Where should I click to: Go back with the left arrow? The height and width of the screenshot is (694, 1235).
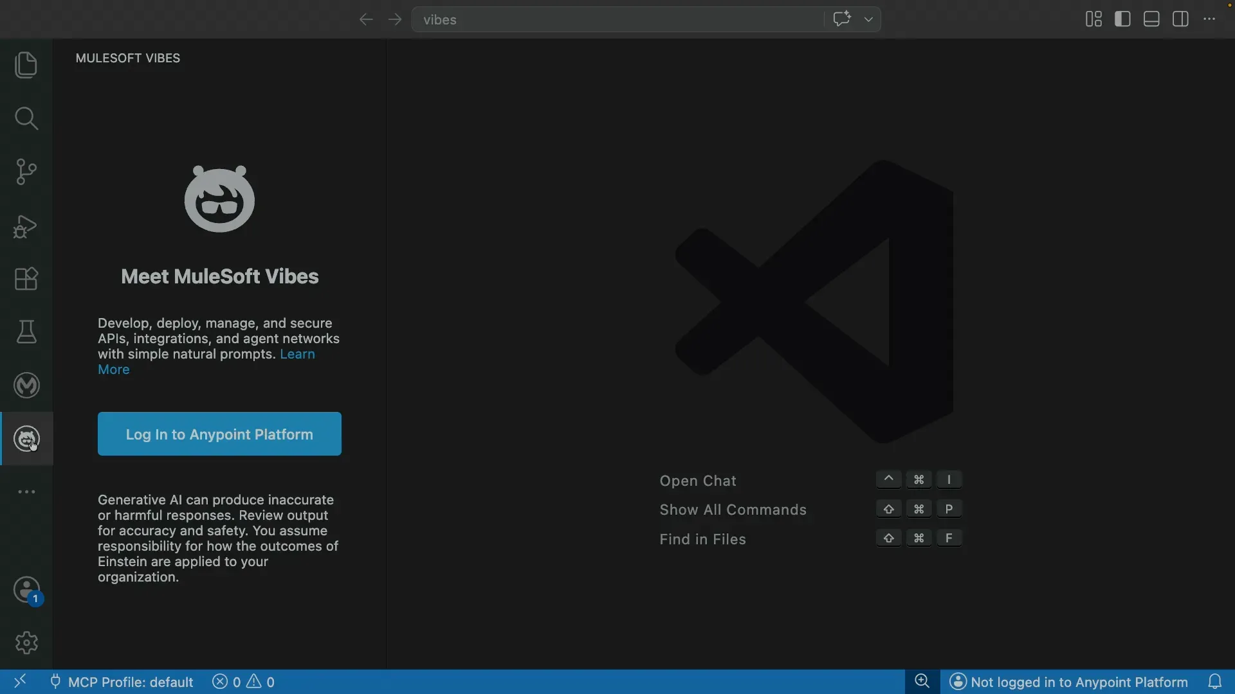point(366,19)
